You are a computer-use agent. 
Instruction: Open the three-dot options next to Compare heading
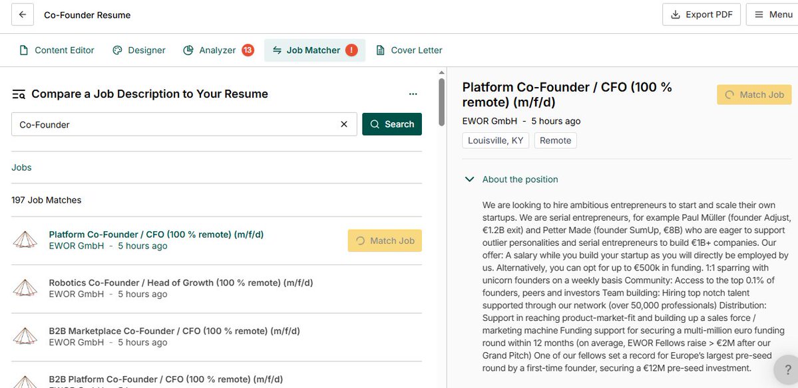413,94
